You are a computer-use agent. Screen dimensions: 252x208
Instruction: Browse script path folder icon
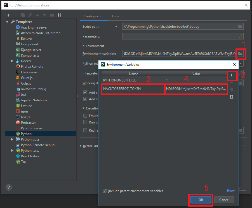(x=240, y=27)
